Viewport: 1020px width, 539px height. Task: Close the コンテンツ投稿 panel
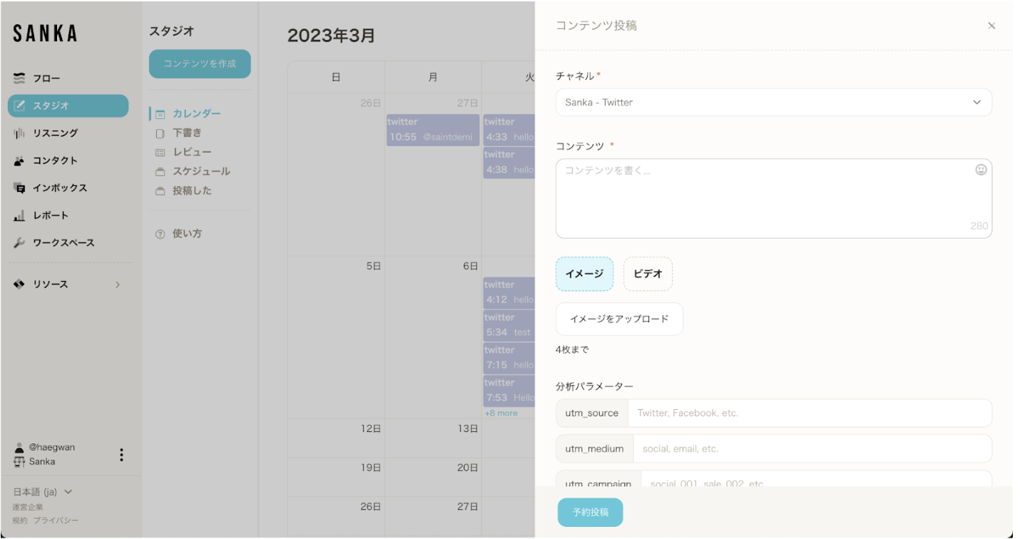(x=991, y=26)
